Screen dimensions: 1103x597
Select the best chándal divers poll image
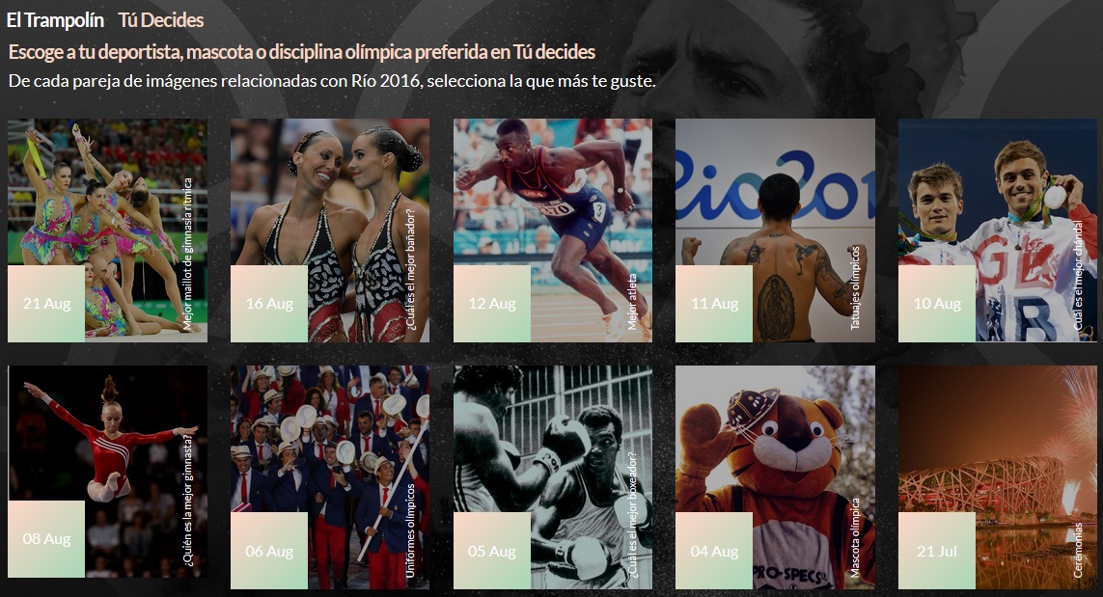point(998,231)
